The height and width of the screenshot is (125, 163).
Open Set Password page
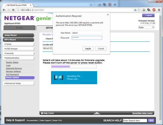click(x=12, y=74)
